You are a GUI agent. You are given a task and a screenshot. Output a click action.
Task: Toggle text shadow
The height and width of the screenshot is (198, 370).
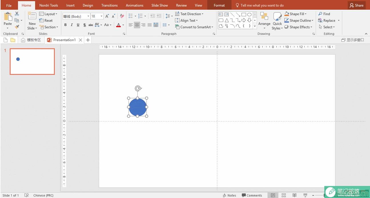(85, 25)
